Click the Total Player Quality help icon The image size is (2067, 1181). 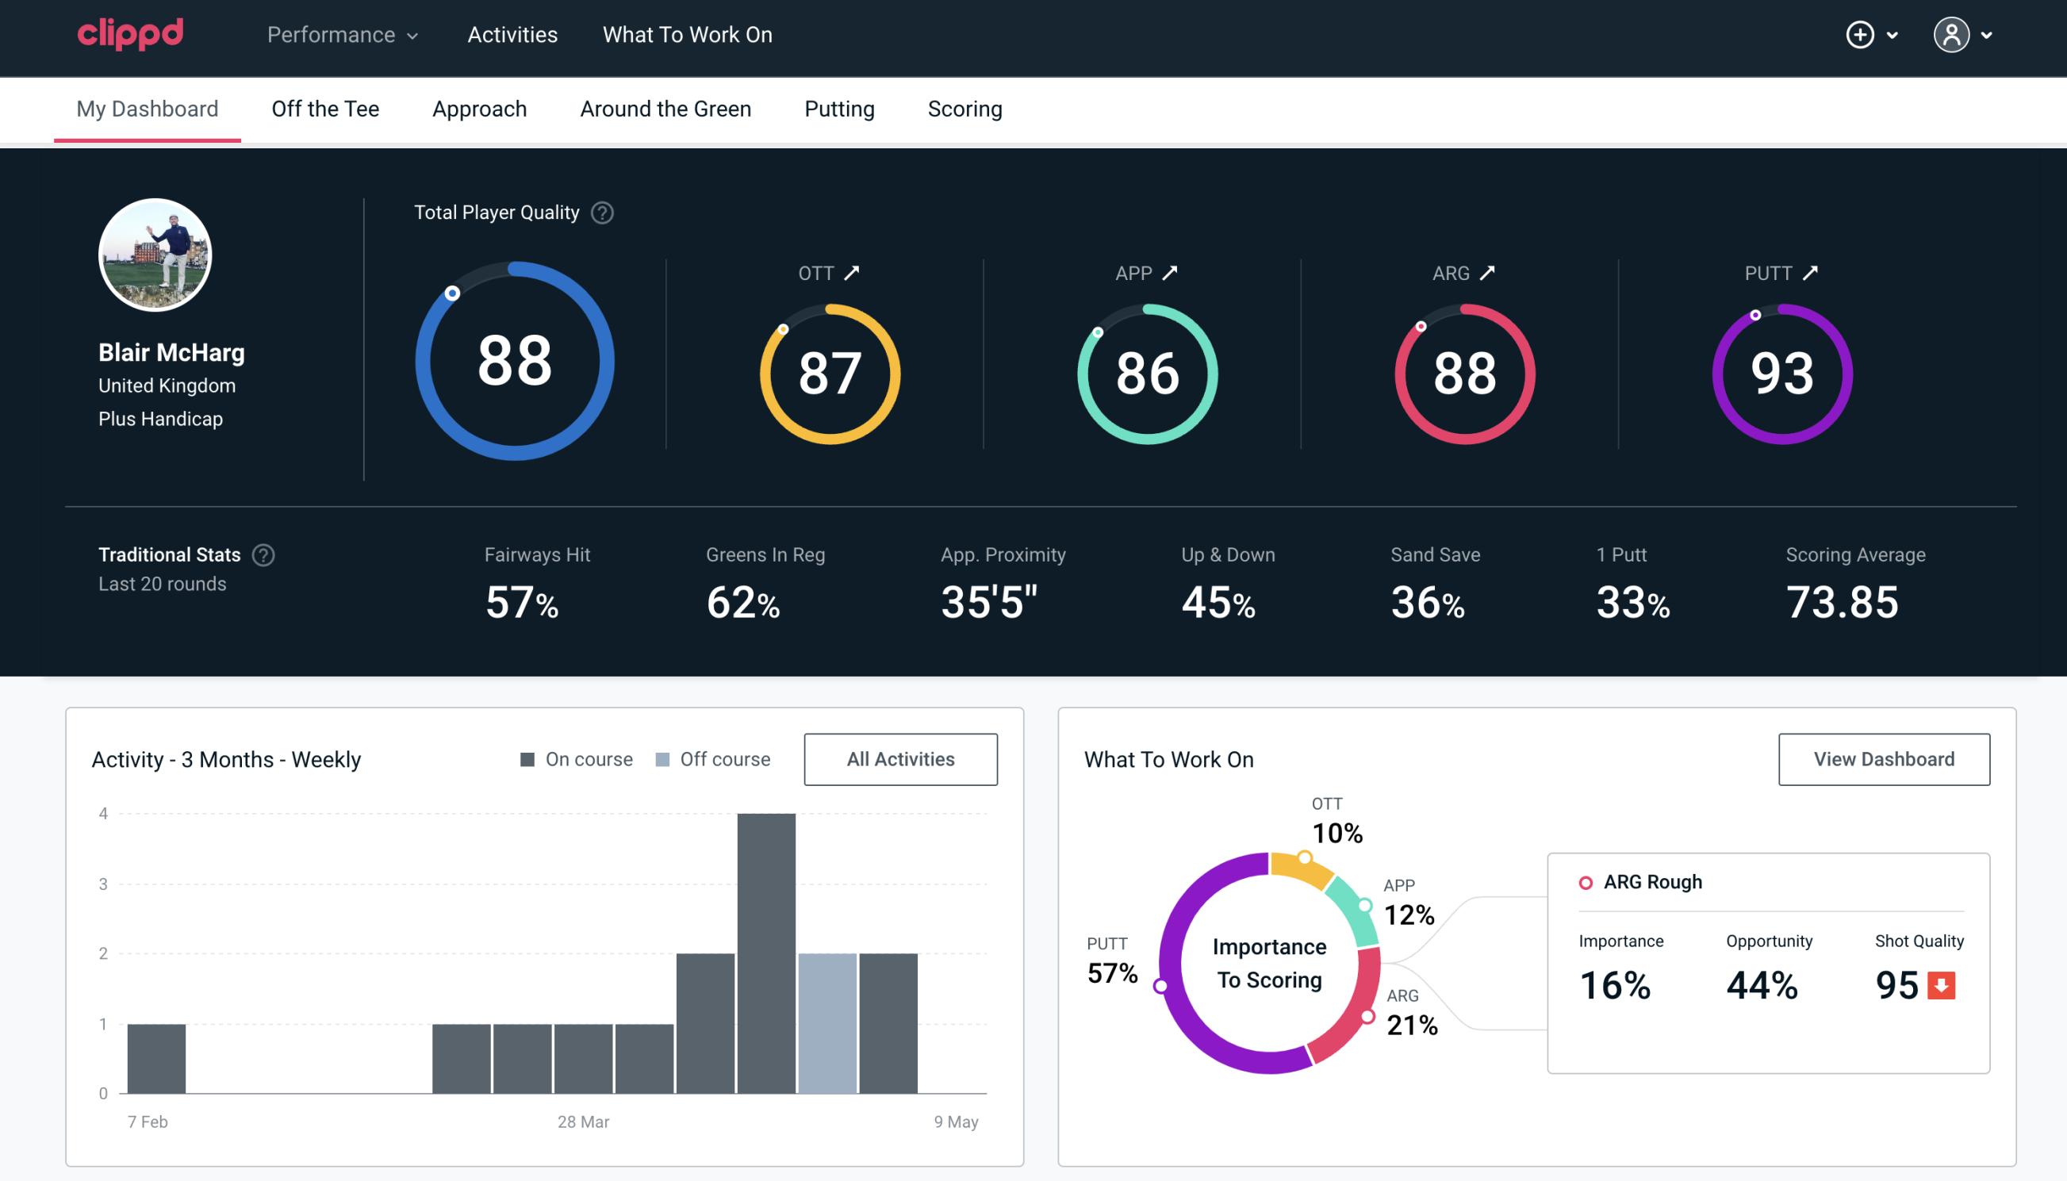tap(600, 213)
